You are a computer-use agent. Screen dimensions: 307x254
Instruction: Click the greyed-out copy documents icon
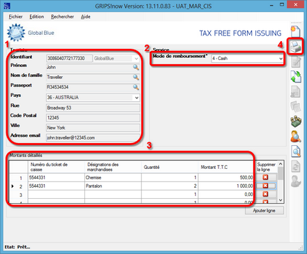coord(296,107)
